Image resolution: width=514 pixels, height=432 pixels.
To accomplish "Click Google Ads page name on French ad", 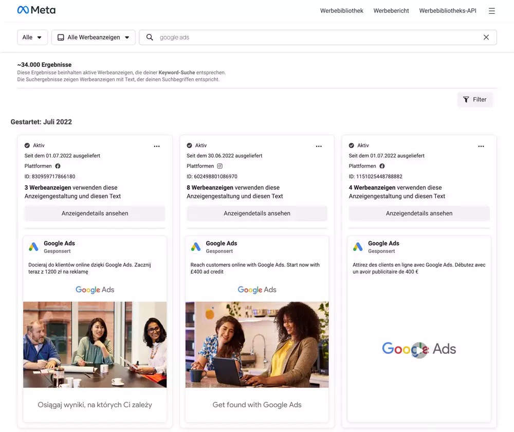I will coord(383,243).
